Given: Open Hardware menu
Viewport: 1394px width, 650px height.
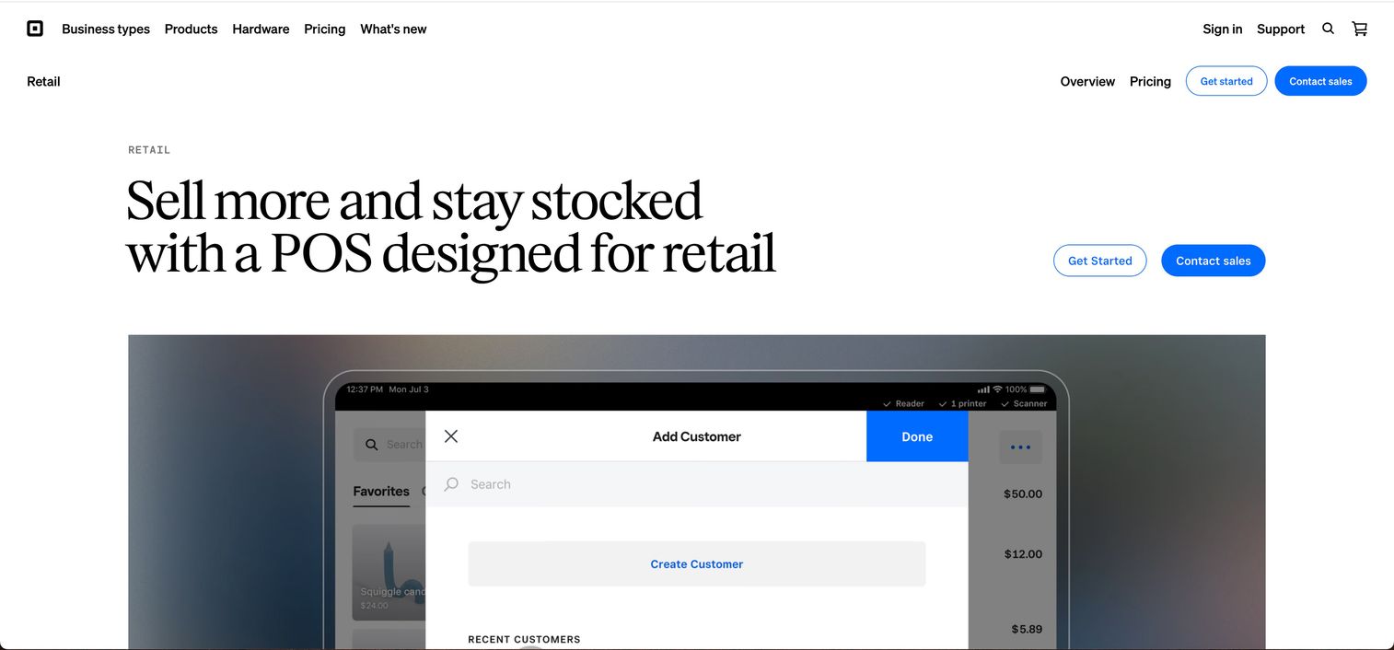Looking at the screenshot, I should (x=261, y=29).
